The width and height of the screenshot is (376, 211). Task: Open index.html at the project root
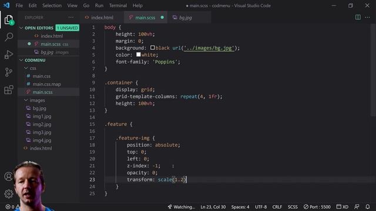(x=49, y=148)
